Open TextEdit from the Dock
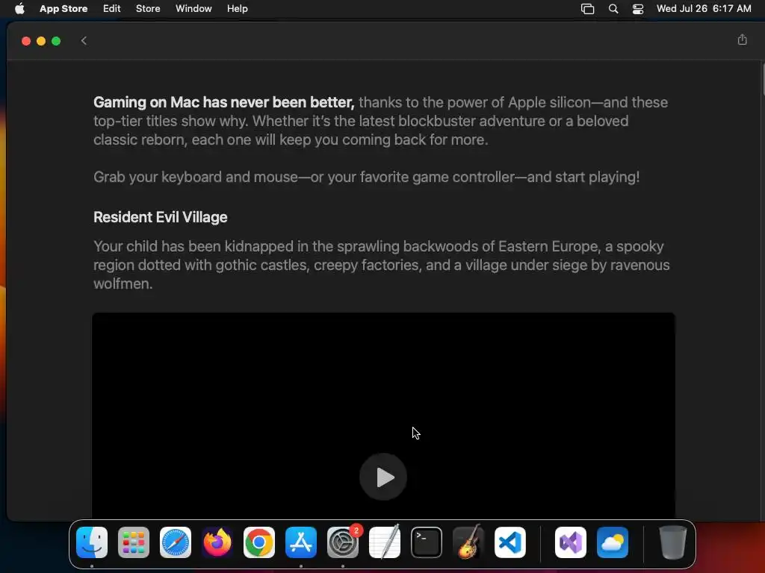Viewport: 765px width, 573px height. click(385, 542)
